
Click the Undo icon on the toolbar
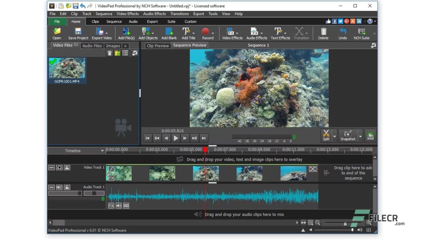(342, 33)
